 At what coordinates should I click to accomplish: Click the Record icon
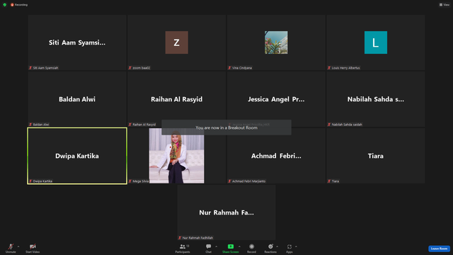(x=252, y=248)
